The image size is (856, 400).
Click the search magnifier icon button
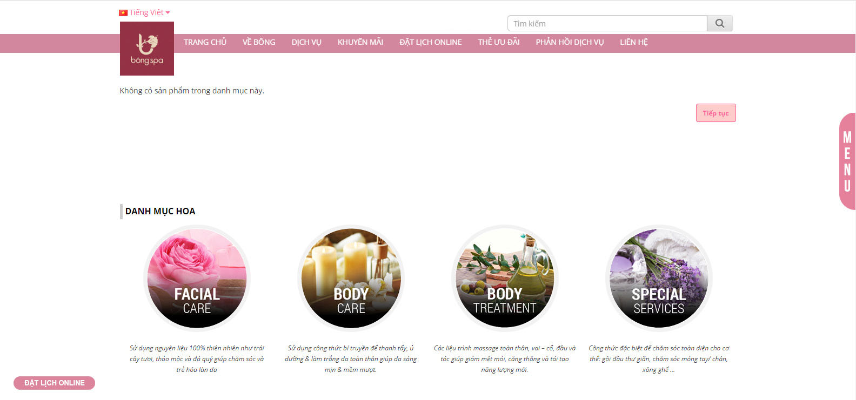[720, 23]
